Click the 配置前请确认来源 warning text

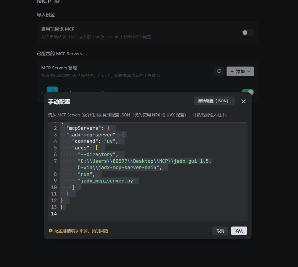81,231
